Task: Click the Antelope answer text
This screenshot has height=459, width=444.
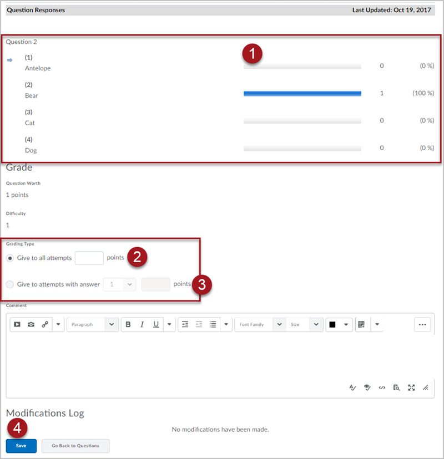Action: (38, 68)
